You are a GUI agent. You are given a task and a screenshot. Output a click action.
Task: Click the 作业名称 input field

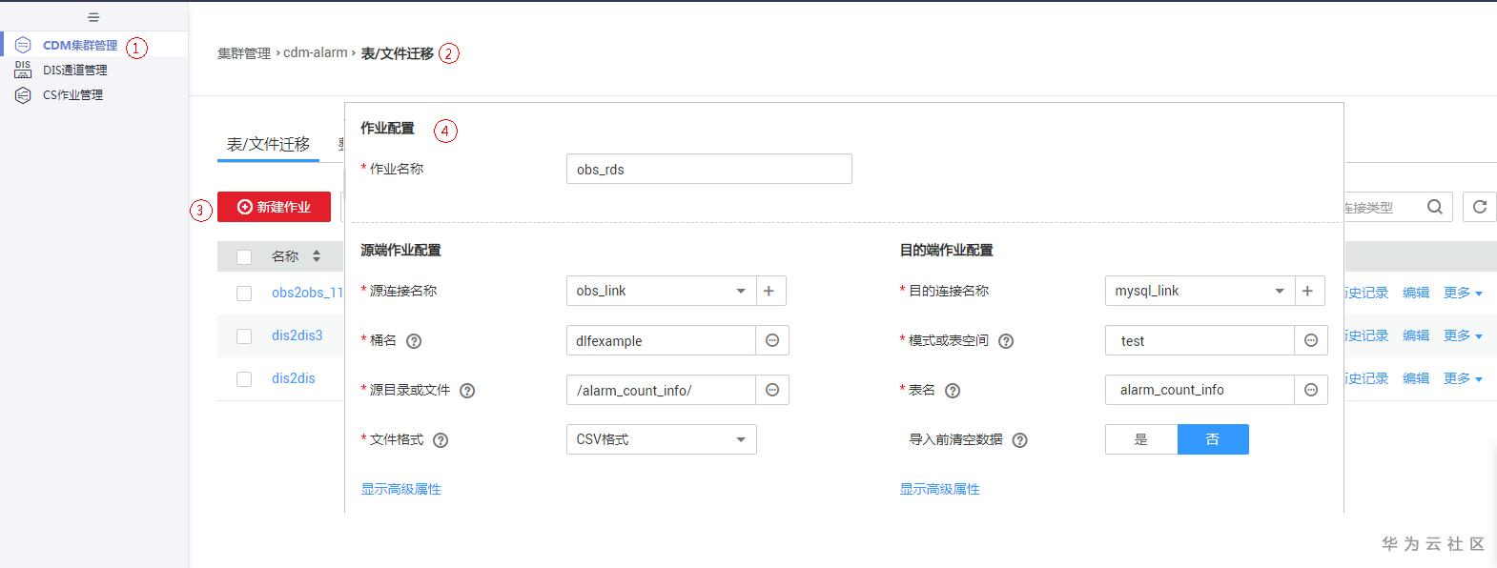pyautogui.click(x=709, y=169)
